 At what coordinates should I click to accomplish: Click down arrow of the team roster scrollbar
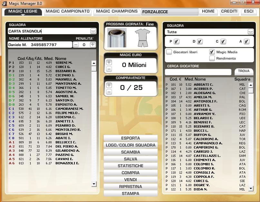(94, 184)
